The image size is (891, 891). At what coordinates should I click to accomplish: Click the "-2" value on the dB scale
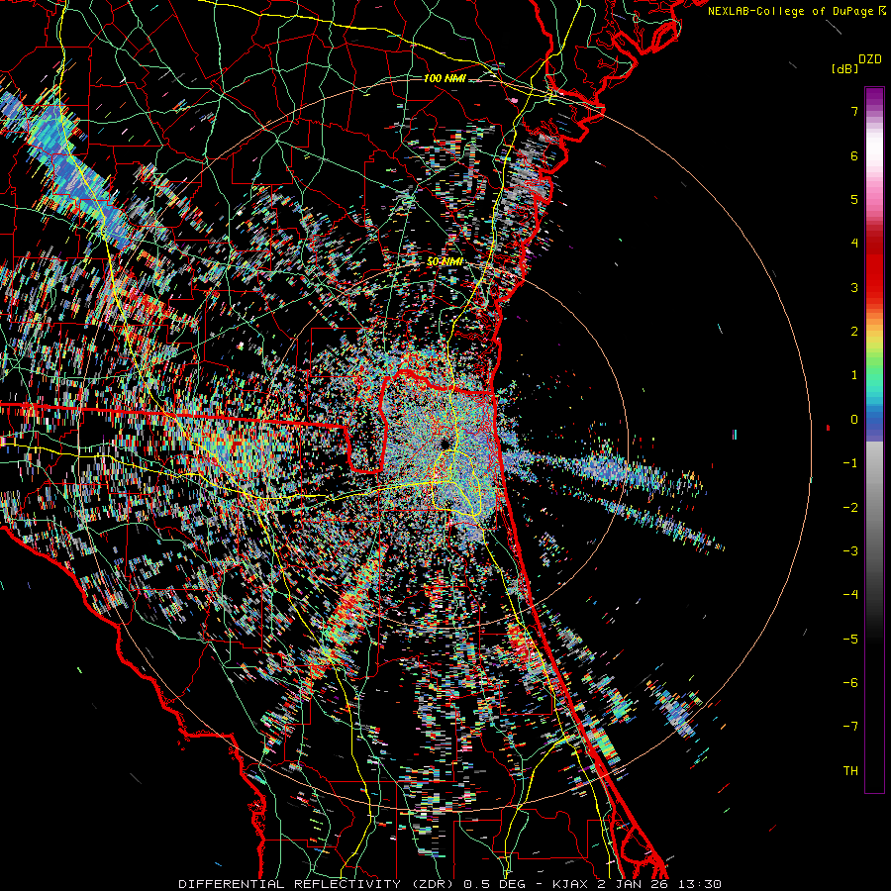coord(850,508)
